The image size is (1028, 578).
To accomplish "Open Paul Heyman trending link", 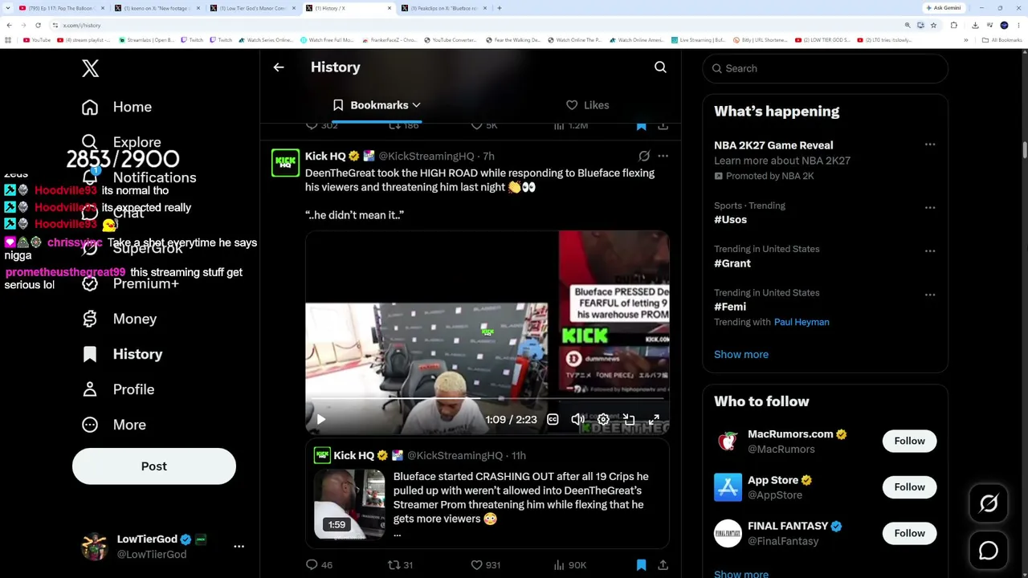I will coord(802,322).
